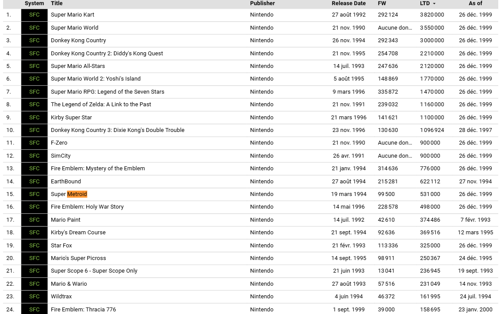Click Nintendo in the Mario Paint row

[x=262, y=220]
